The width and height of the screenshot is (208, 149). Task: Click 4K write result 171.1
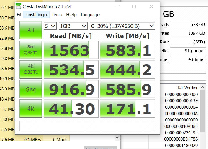[128, 109]
